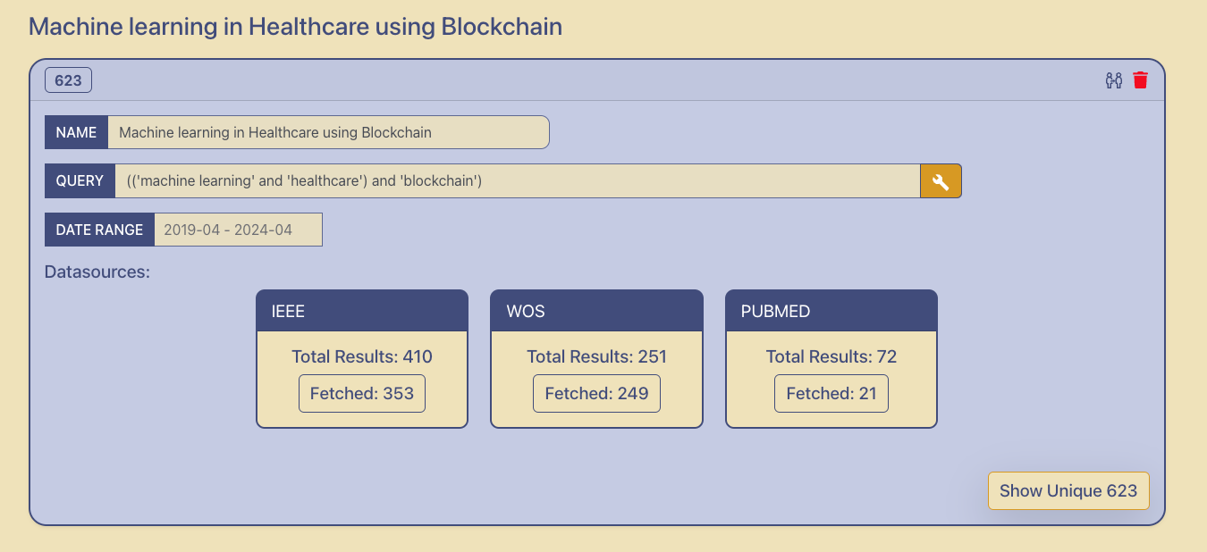Image resolution: width=1207 pixels, height=552 pixels.
Task: Click the WOS Total Results: 251 text
Action: [x=596, y=356]
